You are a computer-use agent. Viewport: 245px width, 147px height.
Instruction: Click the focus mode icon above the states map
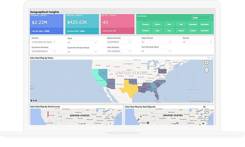point(212,58)
